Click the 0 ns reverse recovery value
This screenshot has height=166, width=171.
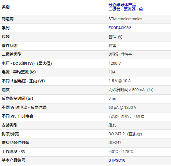pyautogui.click(x=112, y=98)
